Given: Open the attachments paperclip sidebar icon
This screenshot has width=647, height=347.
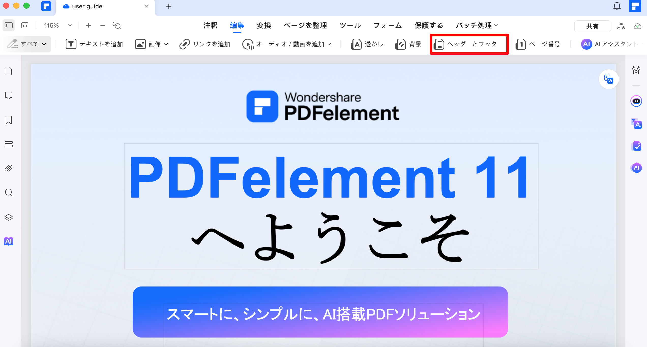Looking at the screenshot, I should [9, 168].
